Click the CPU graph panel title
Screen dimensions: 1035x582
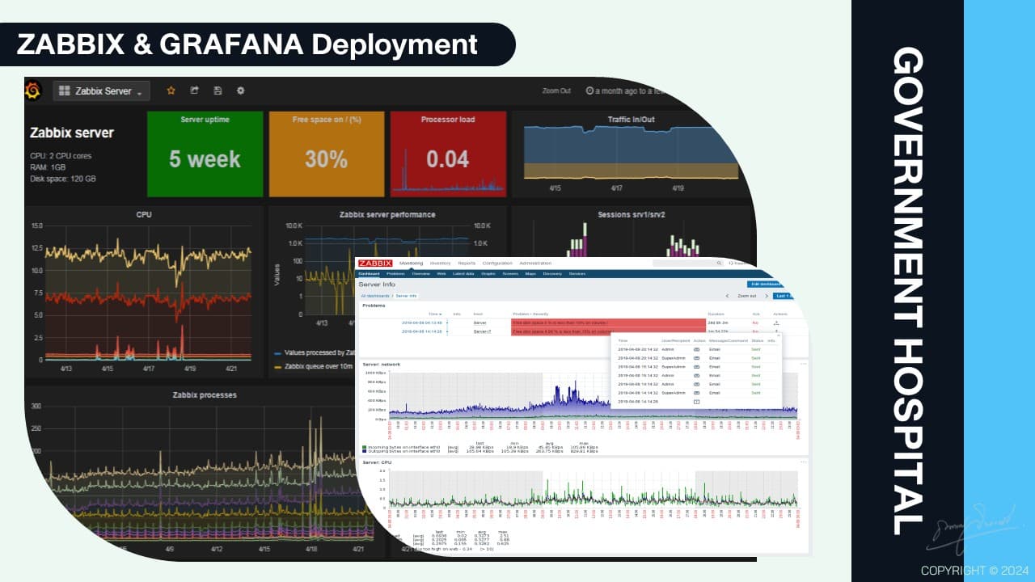144,214
